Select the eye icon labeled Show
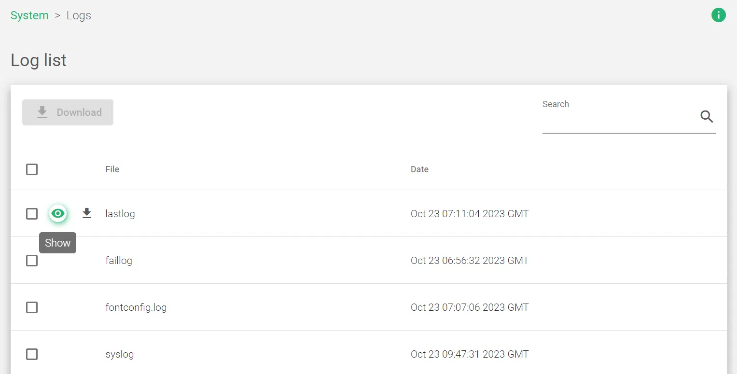 pyautogui.click(x=57, y=213)
